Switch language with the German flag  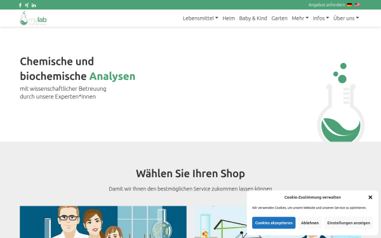click(349, 5)
